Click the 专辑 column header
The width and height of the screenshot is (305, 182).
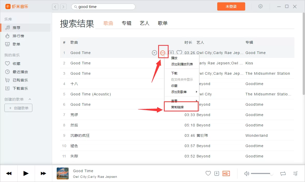(249, 42)
